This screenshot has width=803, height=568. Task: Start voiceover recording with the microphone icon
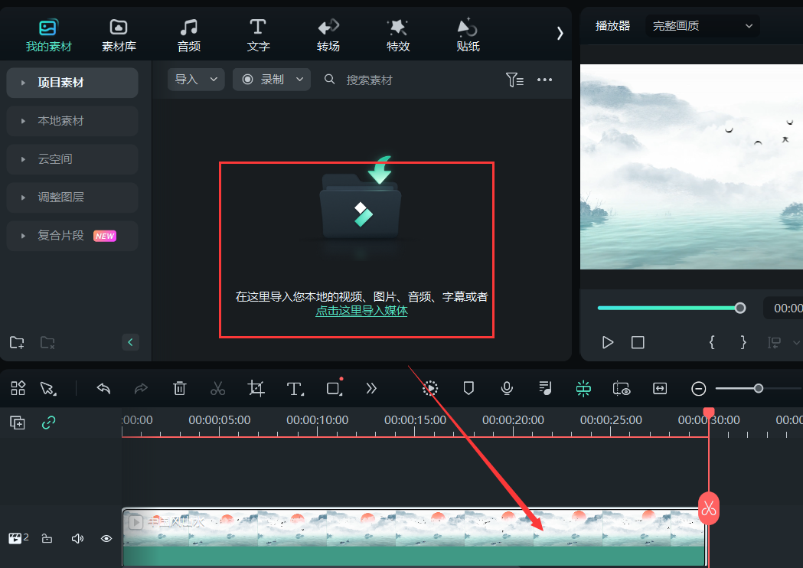(x=507, y=388)
